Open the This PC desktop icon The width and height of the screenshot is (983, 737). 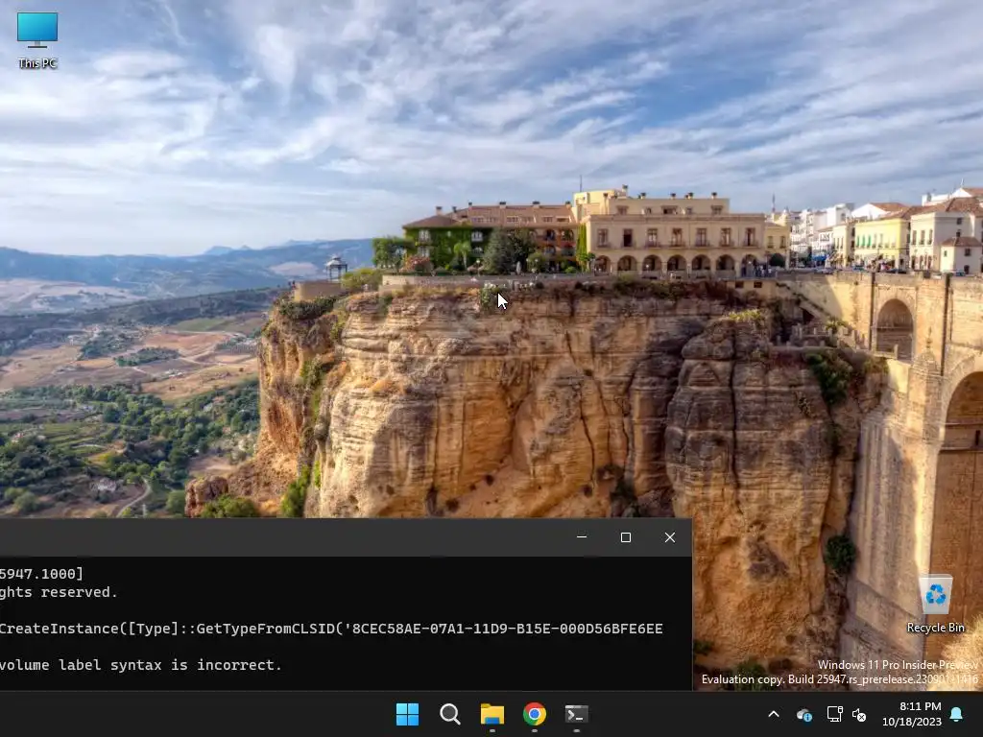37,39
